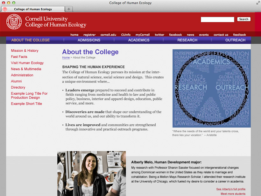This screenshot has width=261, height=196.
Task: Open the CUinfo link
Action: click(126, 35)
